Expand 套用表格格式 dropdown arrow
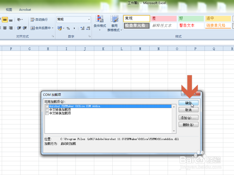 point(121,30)
